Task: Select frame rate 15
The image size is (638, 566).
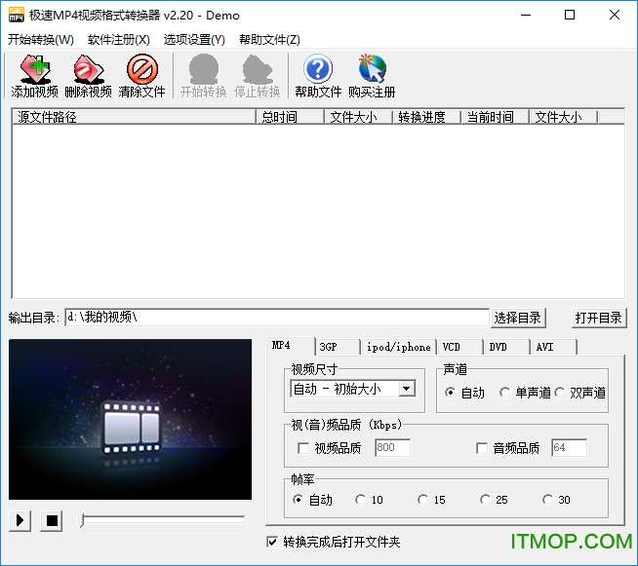Action: coord(422,500)
